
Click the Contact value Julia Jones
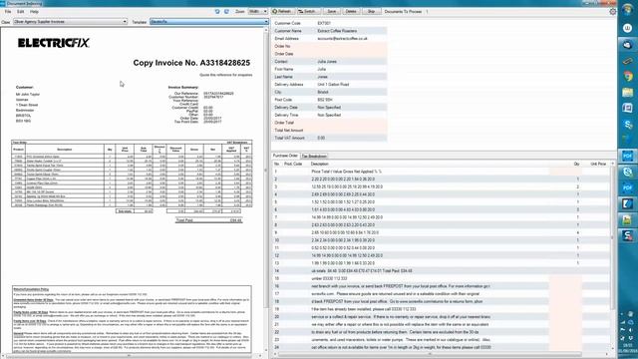pyautogui.click(x=327, y=62)
